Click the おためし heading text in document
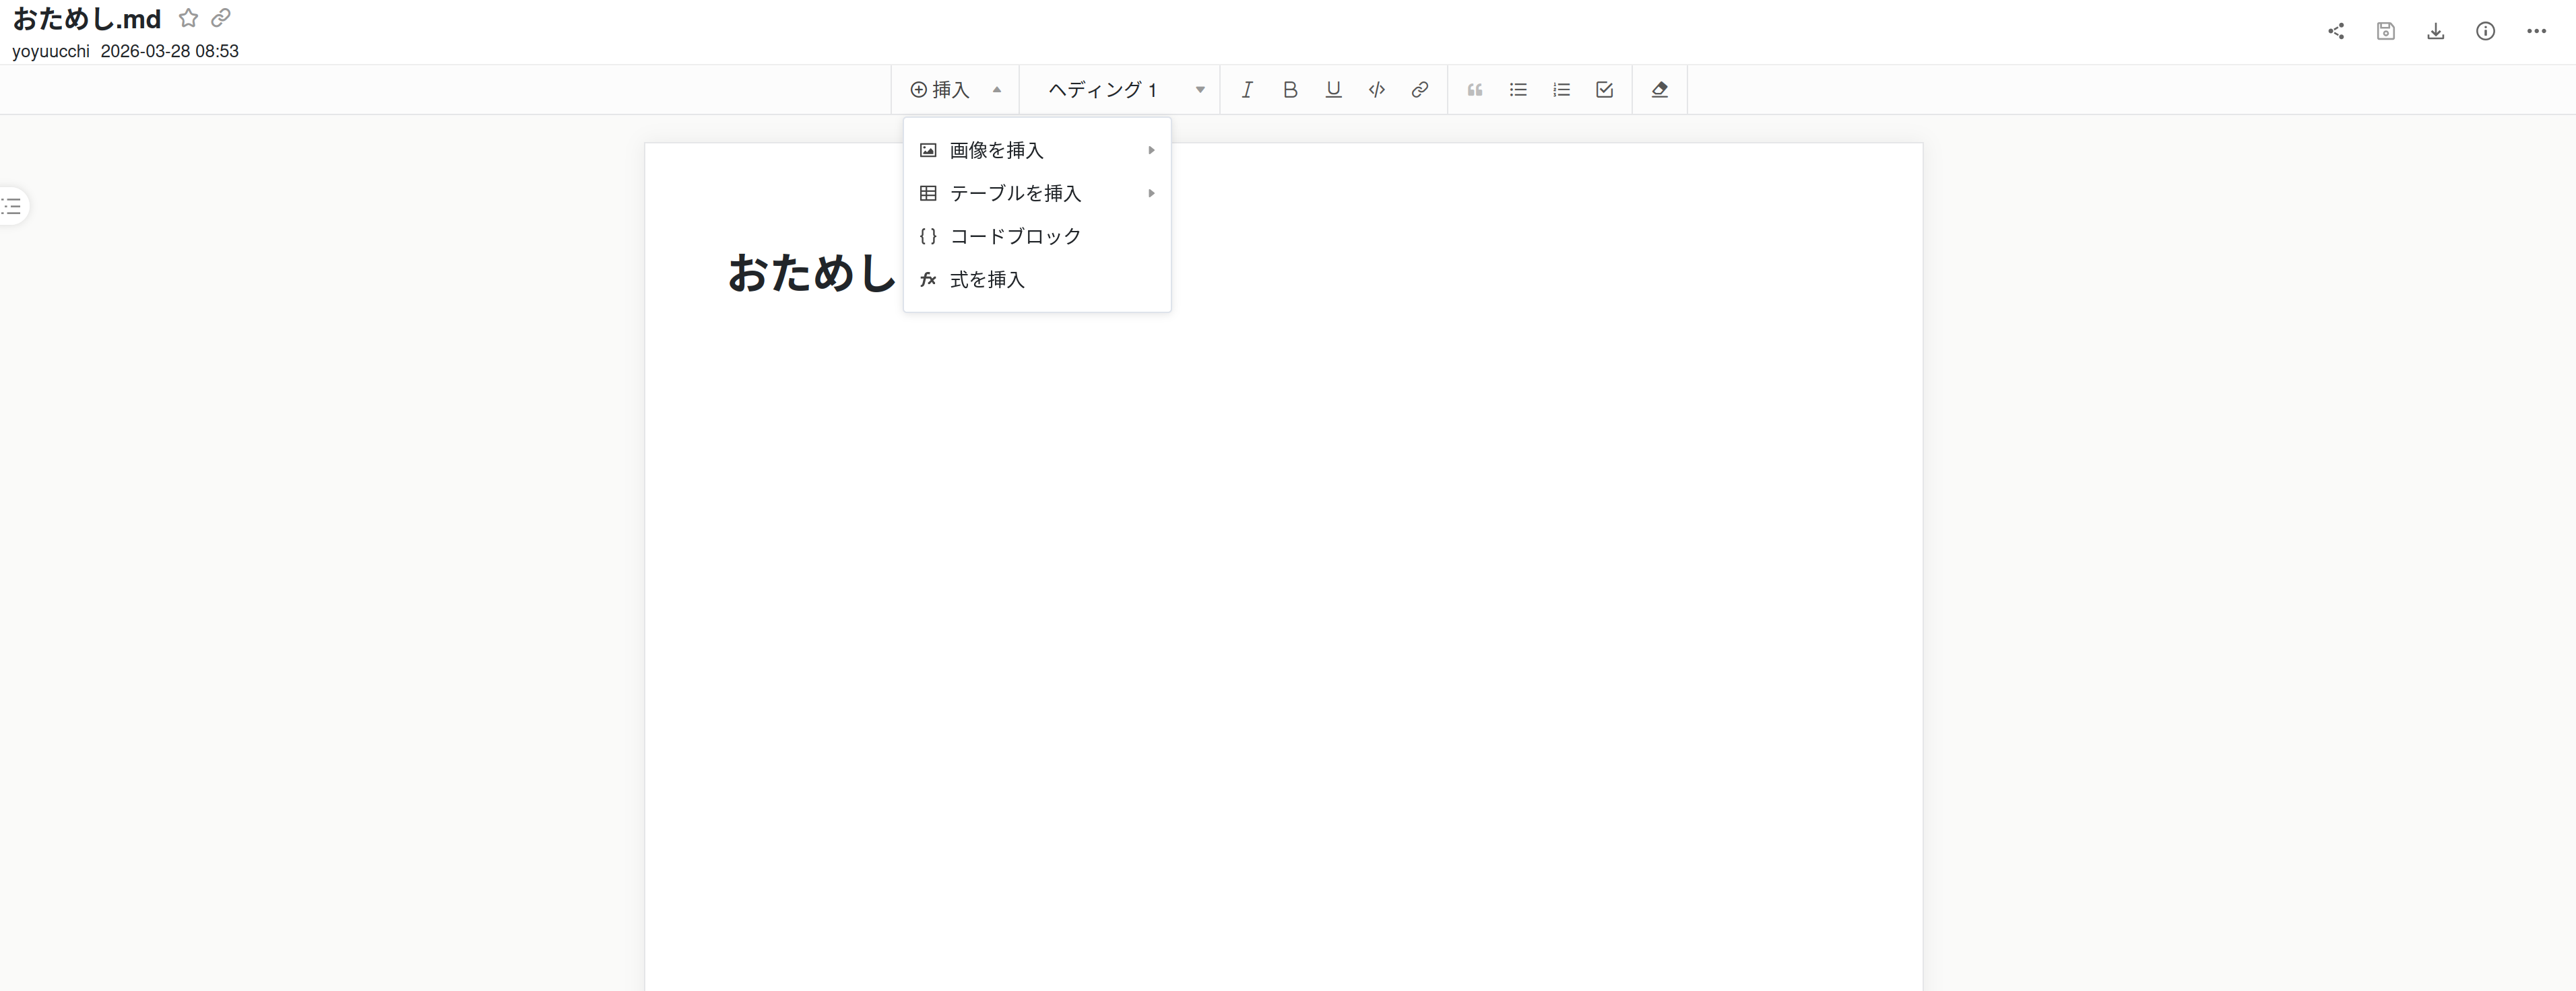2576x991 pixels. pyautogui.click(x=811, y=273)
